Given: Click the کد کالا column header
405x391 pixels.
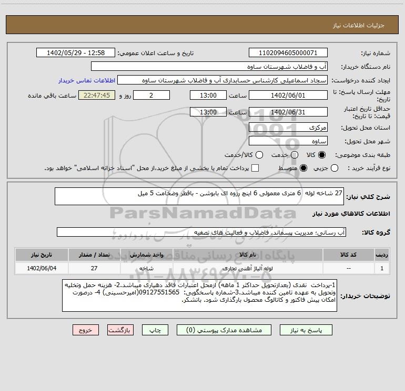Looking at the screenshot, I should pyautogui.click(x=348, y=255).
